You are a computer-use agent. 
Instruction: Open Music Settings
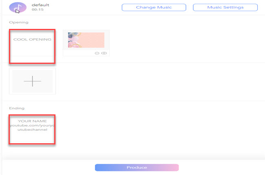(x=225, y=7)
